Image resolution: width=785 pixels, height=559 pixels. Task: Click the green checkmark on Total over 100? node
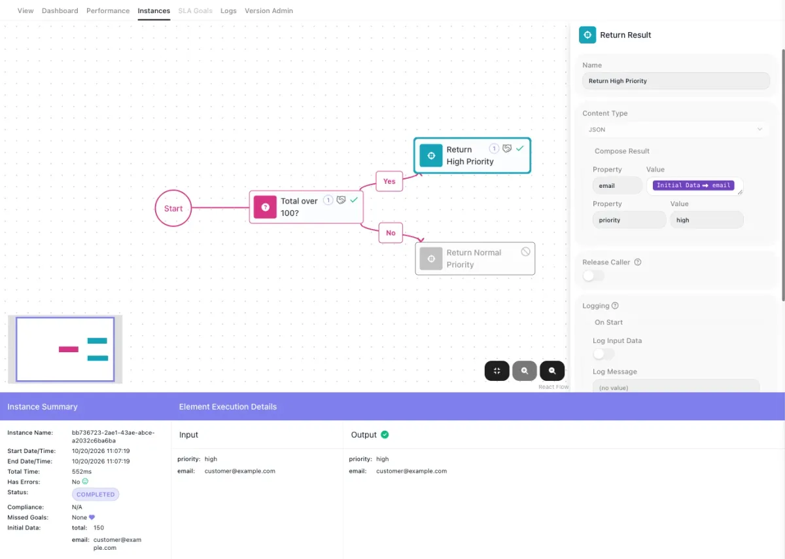point(354,200)
